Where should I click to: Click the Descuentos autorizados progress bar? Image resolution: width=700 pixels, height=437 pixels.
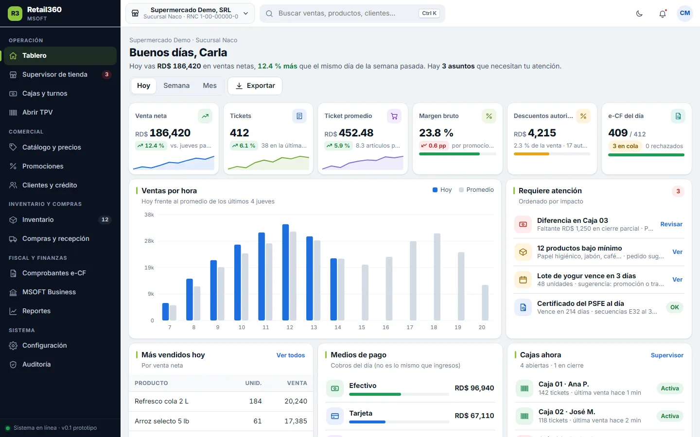click(x=552, y=154)
